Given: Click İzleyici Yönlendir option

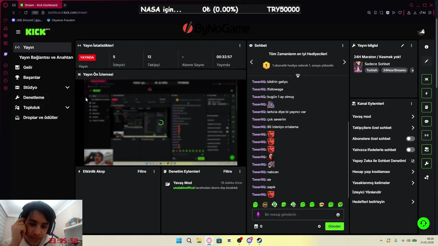Looking at the screenshot, I should point(366,192).
